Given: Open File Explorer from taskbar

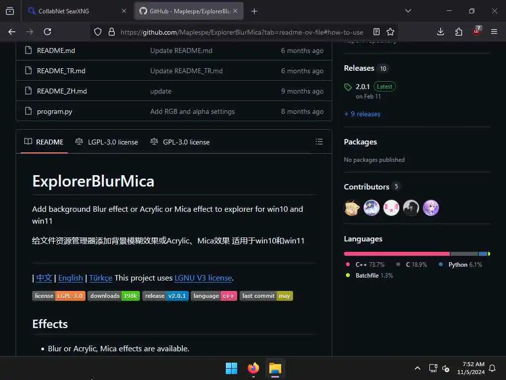Looking at the screenshot, I should [275, 368].
